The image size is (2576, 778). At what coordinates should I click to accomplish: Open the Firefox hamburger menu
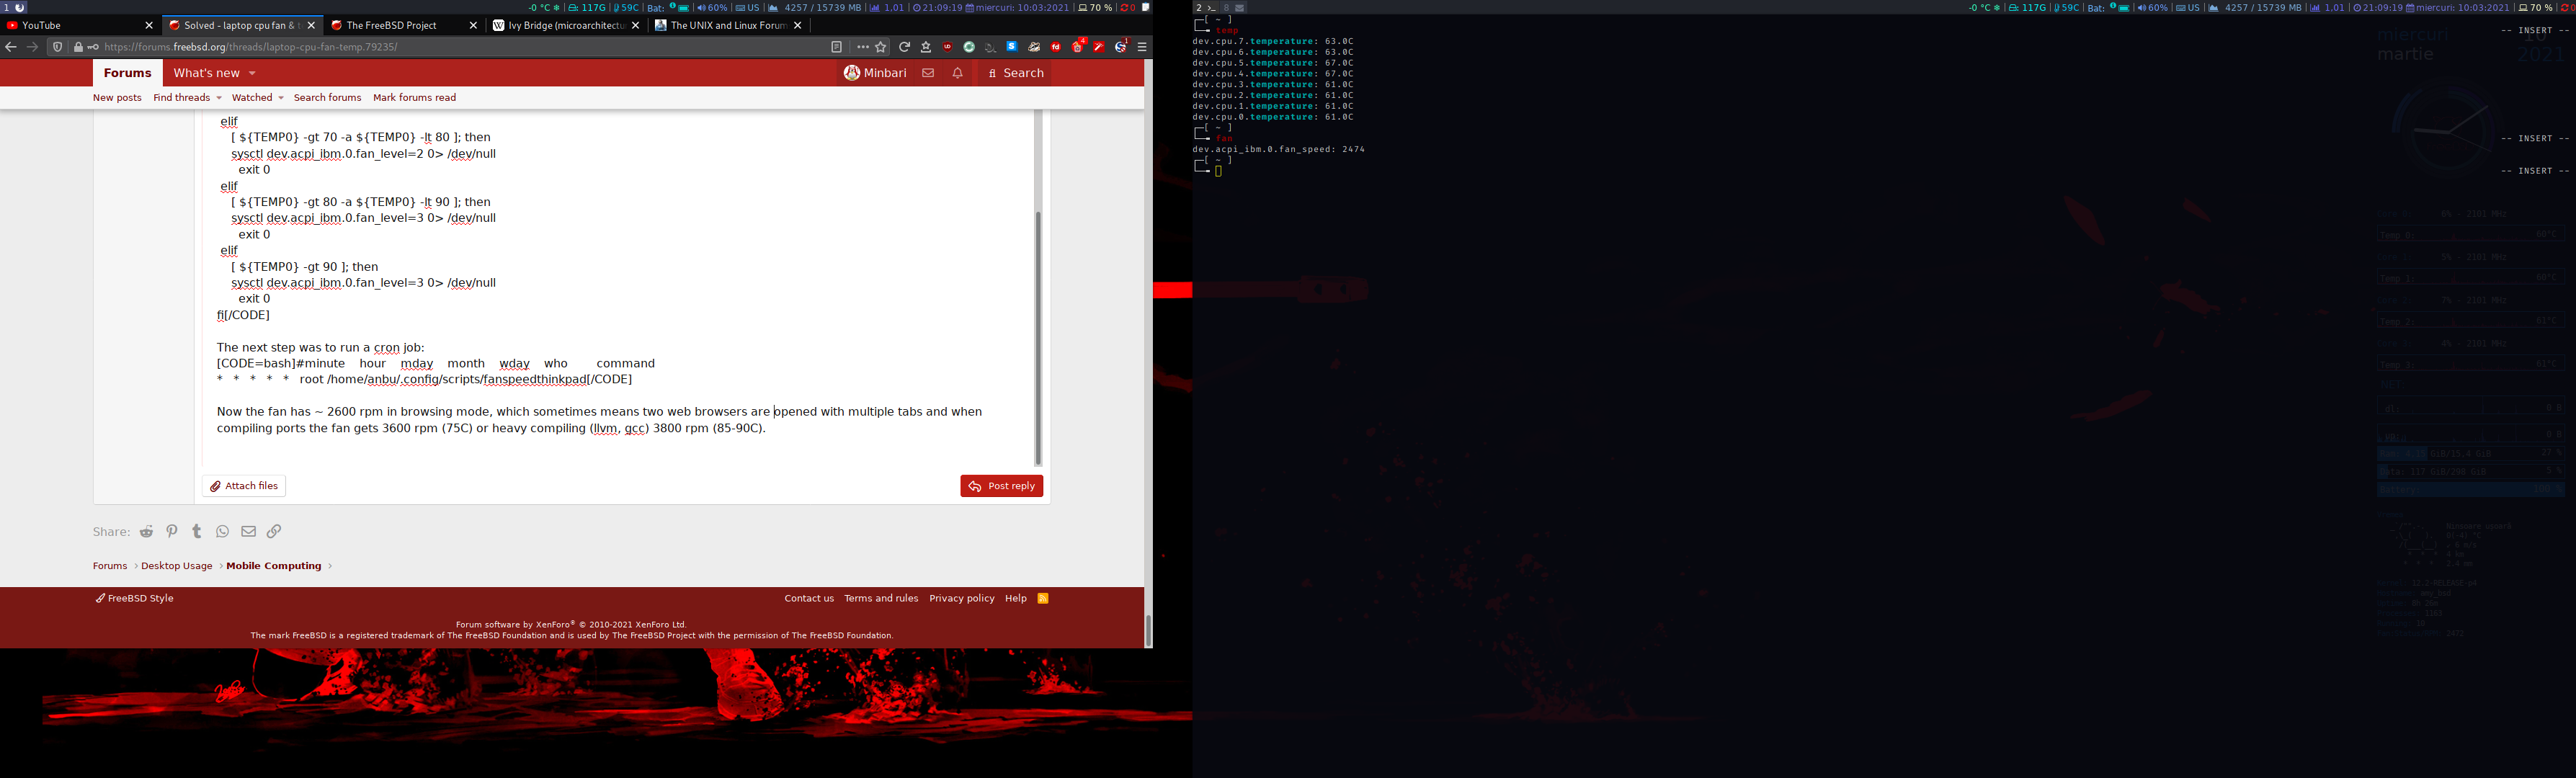click(x=1142, y=47)
